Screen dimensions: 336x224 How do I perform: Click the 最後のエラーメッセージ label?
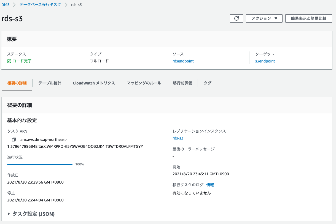[x=193, y=149]
